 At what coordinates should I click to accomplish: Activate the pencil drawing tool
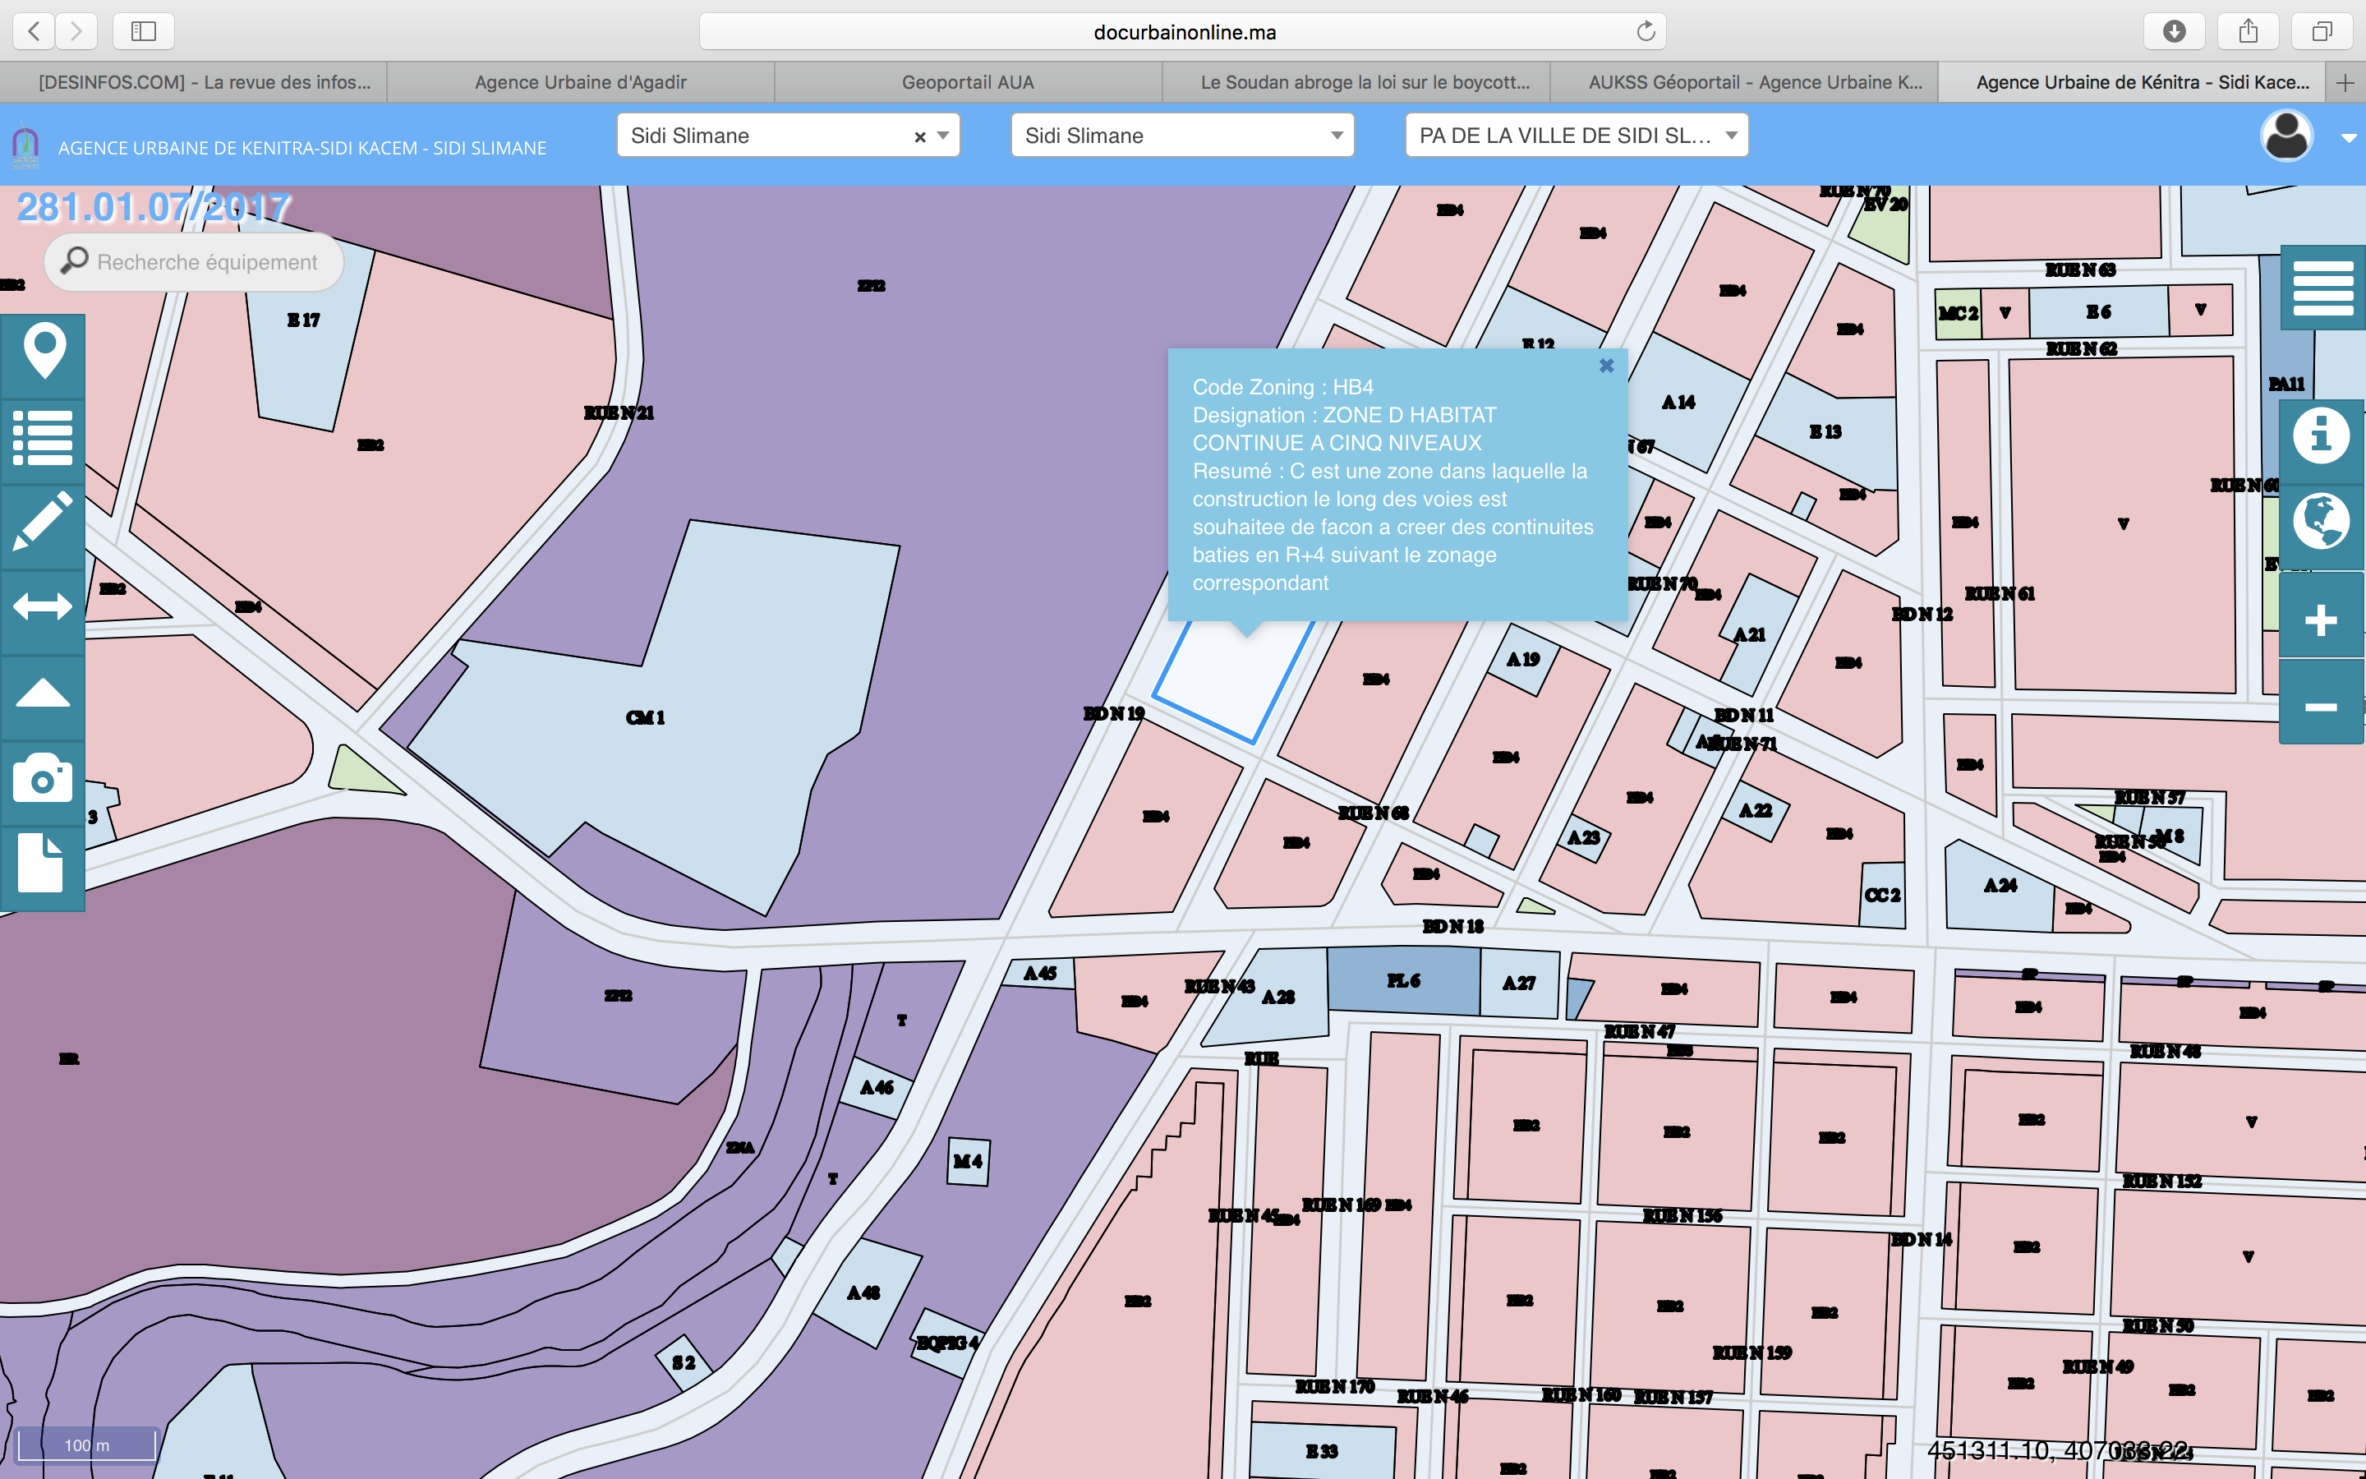43,524
